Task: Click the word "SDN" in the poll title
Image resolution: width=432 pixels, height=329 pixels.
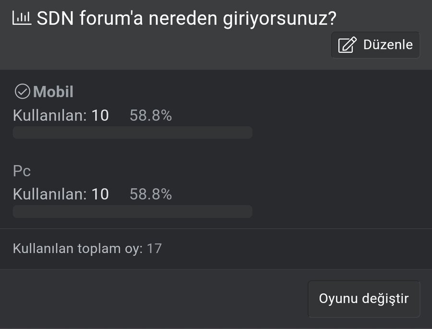Action: pyautogui.click(x=55, y=19)
